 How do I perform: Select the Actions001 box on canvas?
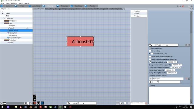coord(80,41)
